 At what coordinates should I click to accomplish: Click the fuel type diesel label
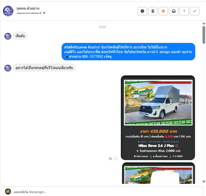[x=160, y=156]
